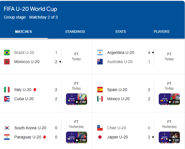Open the Stats tab

120,32
